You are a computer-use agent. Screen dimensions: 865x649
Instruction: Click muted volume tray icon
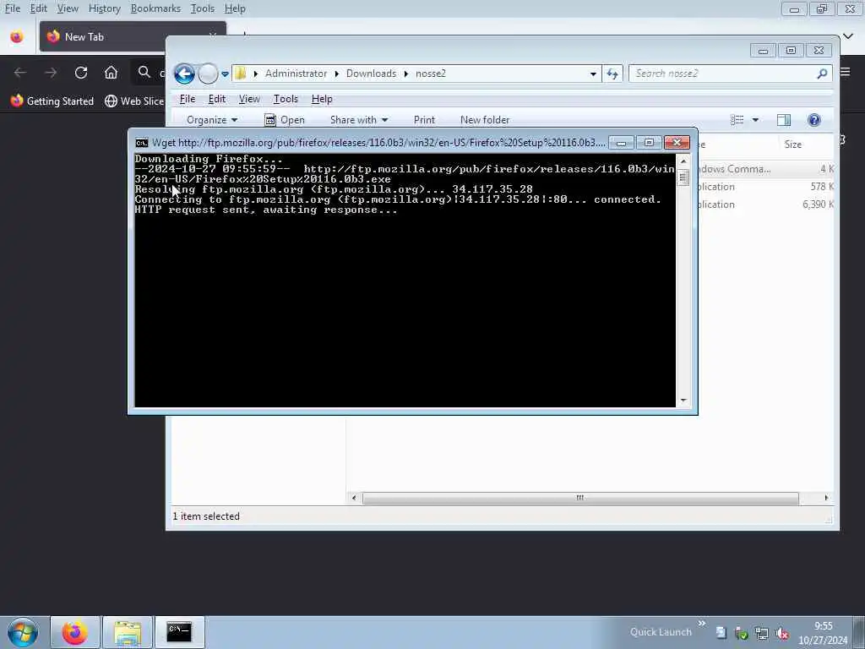point(781,634)
